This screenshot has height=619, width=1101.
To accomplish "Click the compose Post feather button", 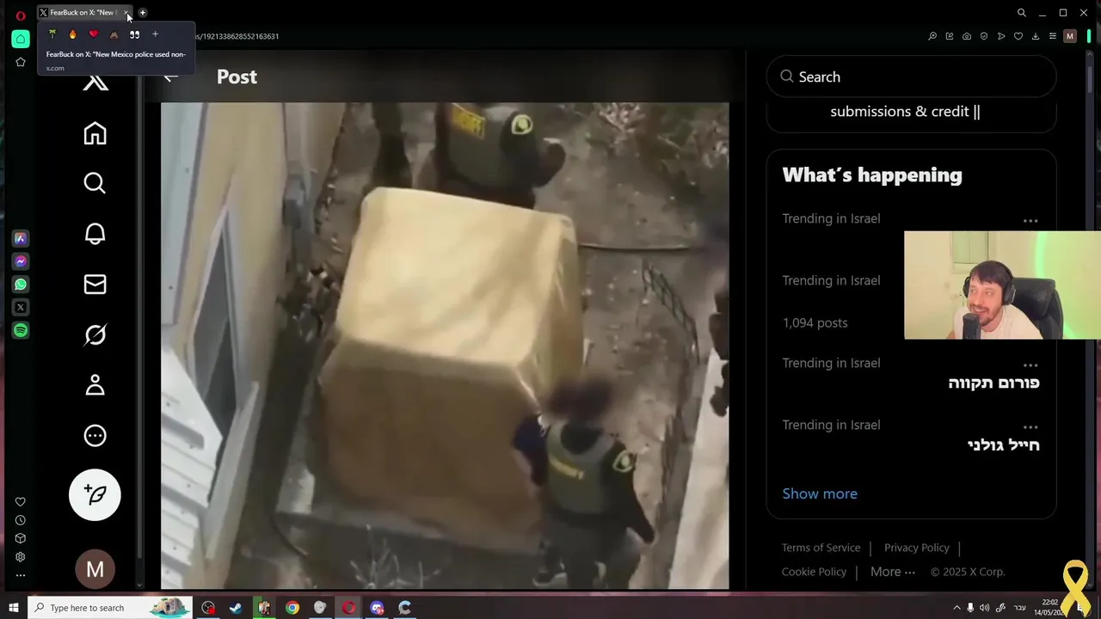I will click(x=95, y=494).
